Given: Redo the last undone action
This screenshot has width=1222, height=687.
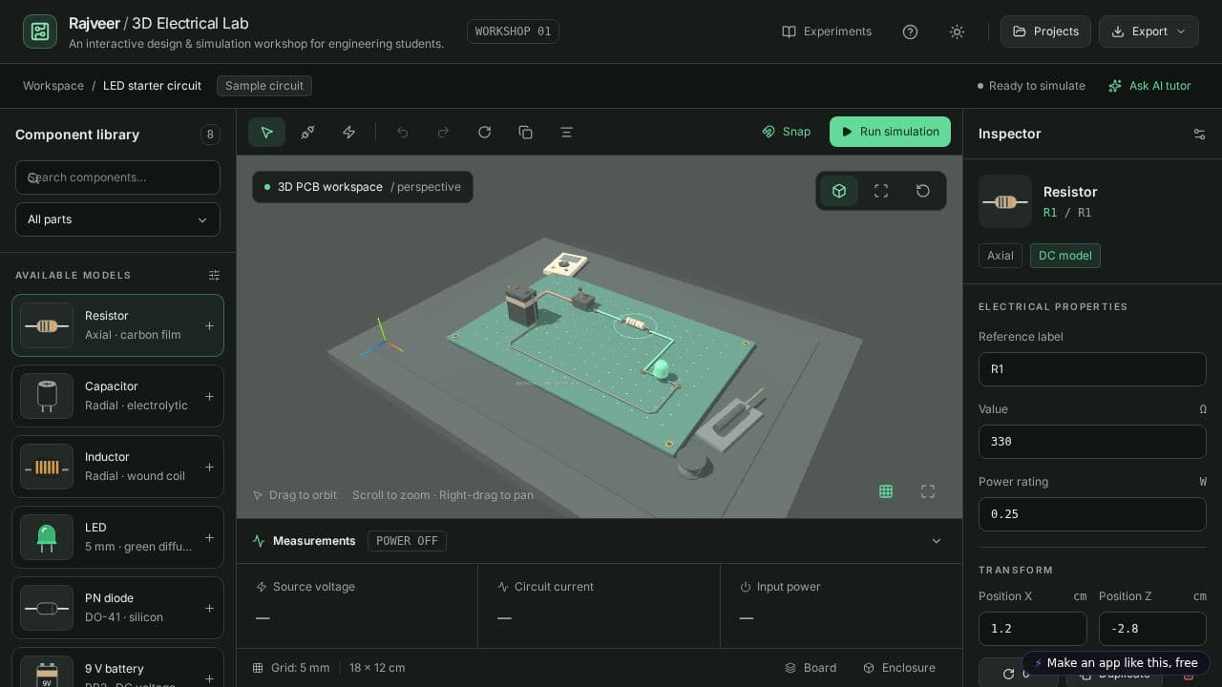Looking at the screenshot, I should coord(443,132).
